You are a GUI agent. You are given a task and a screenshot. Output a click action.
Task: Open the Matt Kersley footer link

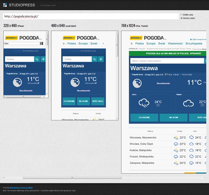15,188
